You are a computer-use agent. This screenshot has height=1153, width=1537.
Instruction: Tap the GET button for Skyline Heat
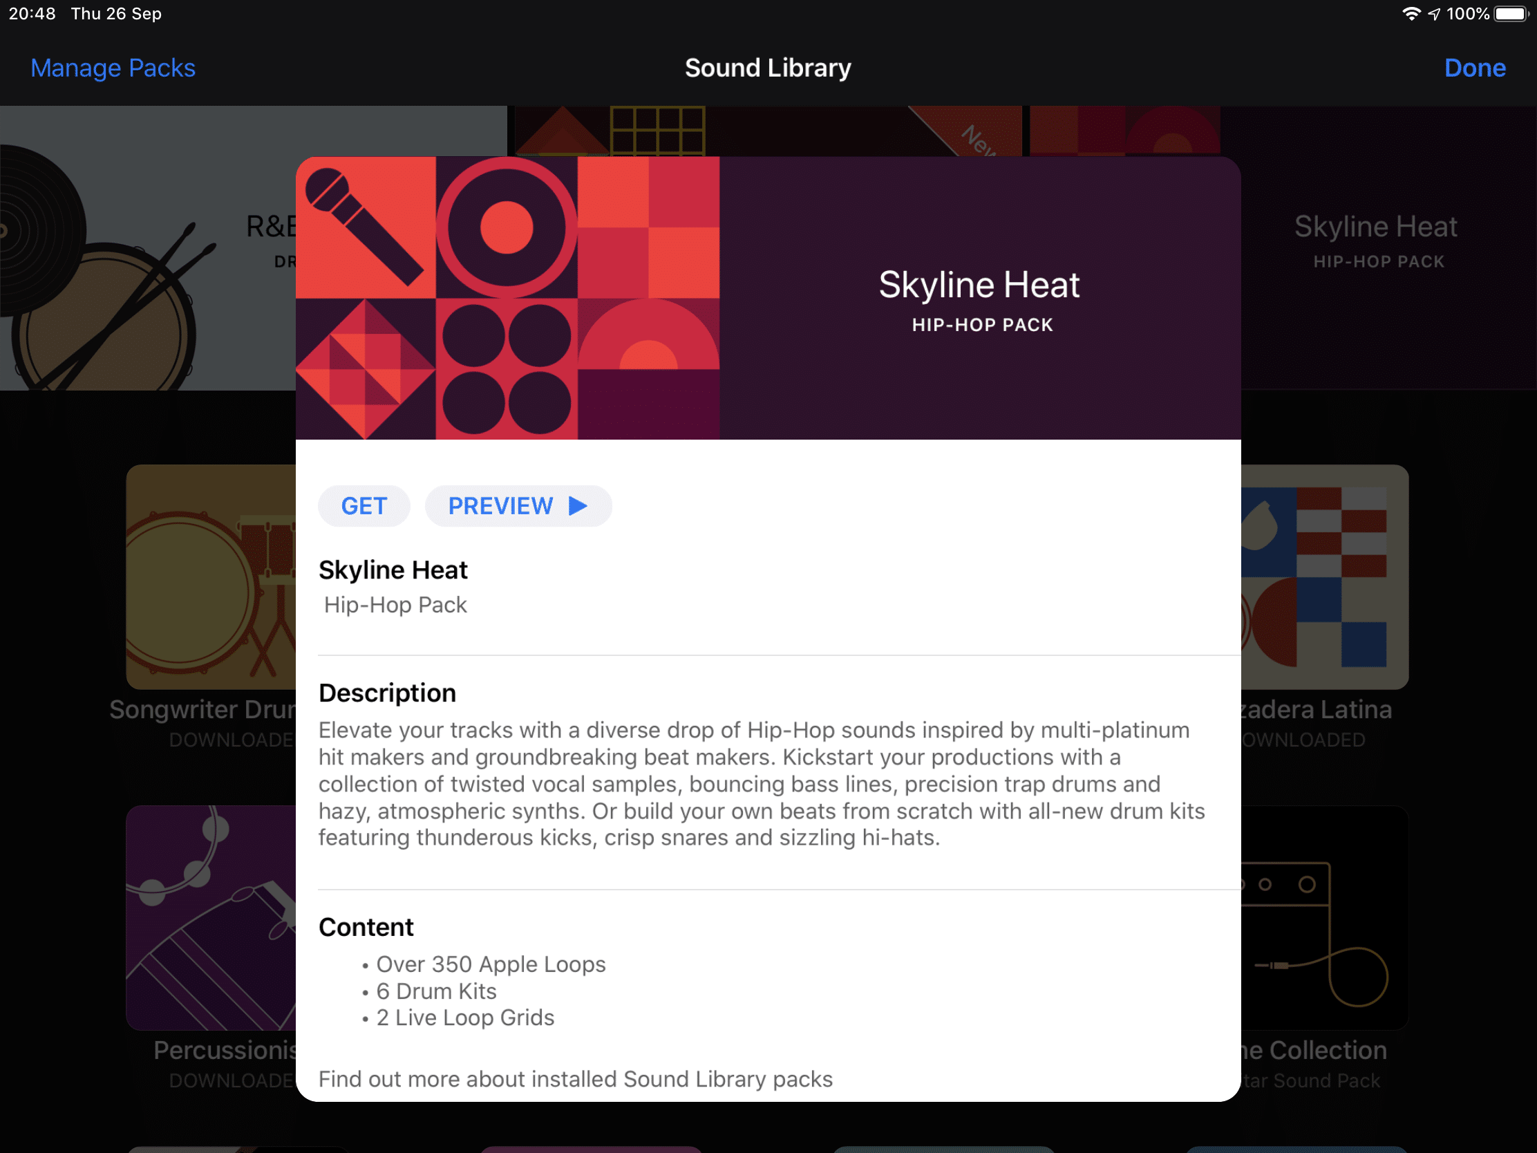point(364,506)
